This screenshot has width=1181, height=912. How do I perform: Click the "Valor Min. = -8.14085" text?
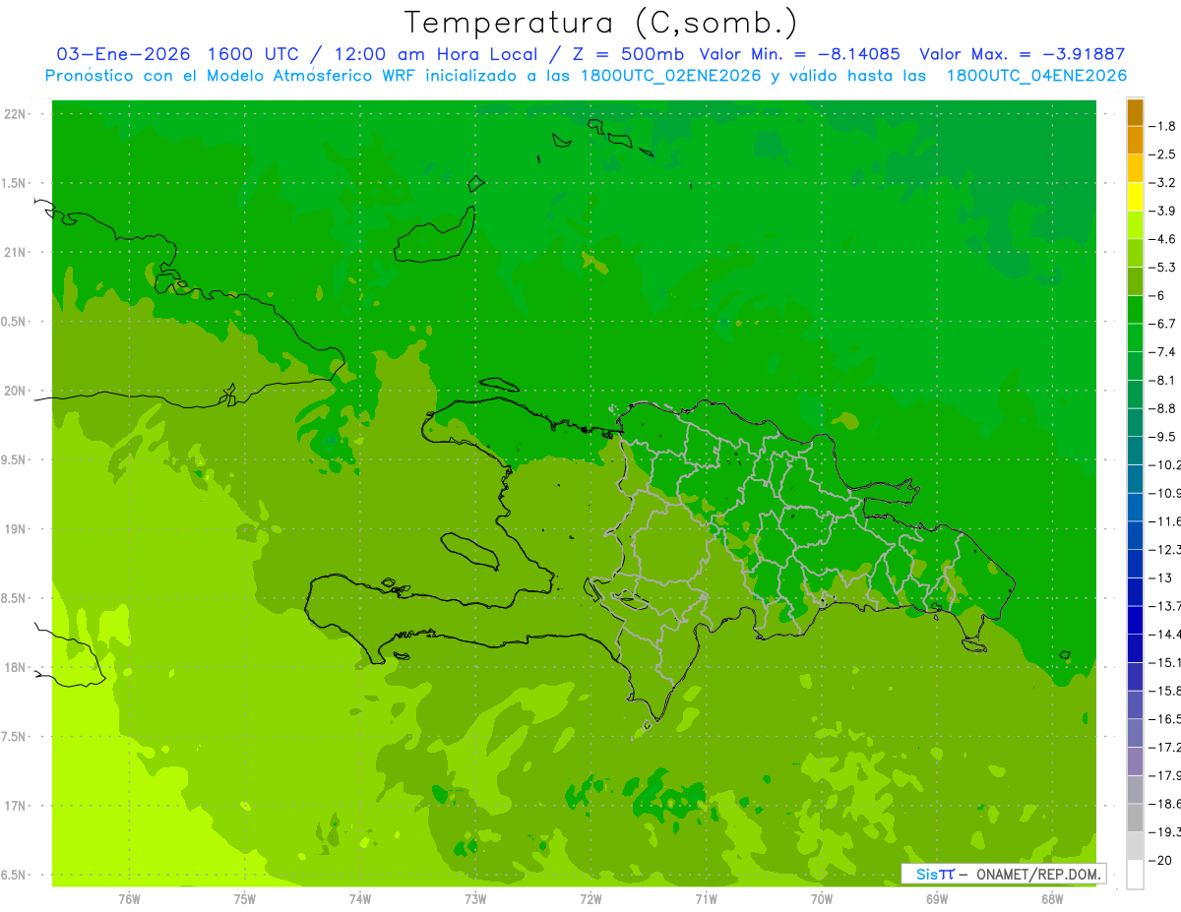[x=799, y=54]
